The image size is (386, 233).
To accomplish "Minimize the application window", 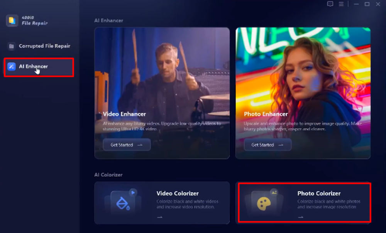I will click(356, 4).
